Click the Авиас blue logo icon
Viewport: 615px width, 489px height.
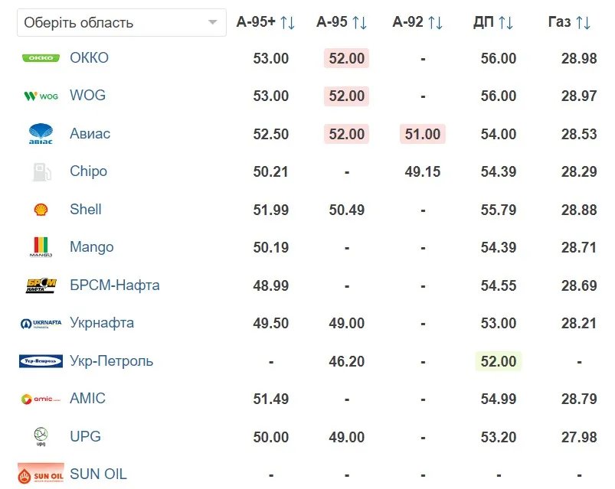pyautogui.click(x=41, y=134)
